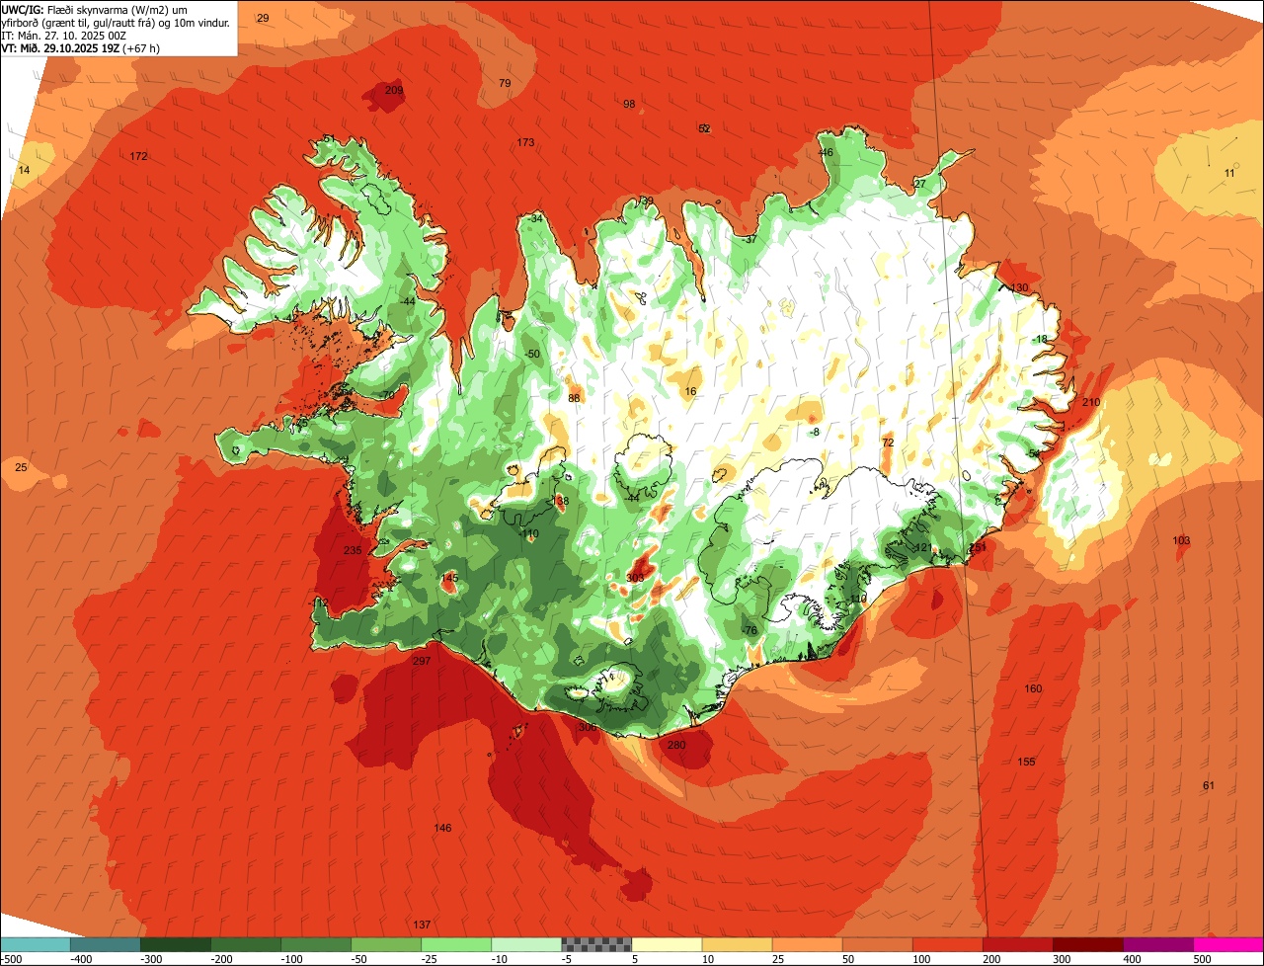Click the map value 46
This screenshot has height=966, width=1264.
tap(827, 152)
